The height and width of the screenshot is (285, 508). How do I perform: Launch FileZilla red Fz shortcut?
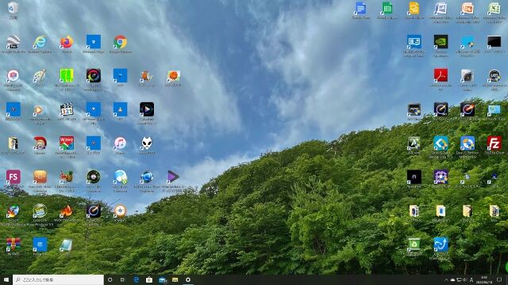tap(495, 143)
